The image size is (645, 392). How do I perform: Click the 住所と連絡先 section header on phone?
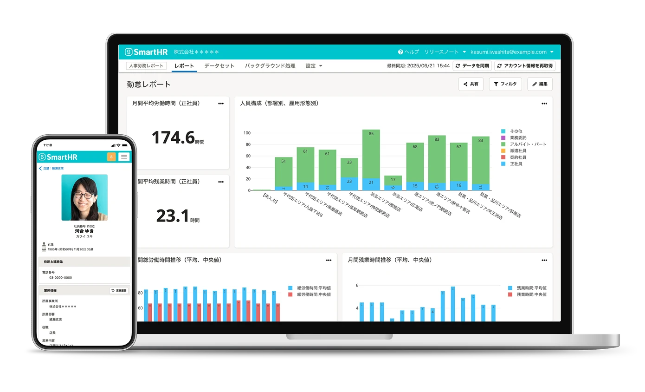(84, 262)
